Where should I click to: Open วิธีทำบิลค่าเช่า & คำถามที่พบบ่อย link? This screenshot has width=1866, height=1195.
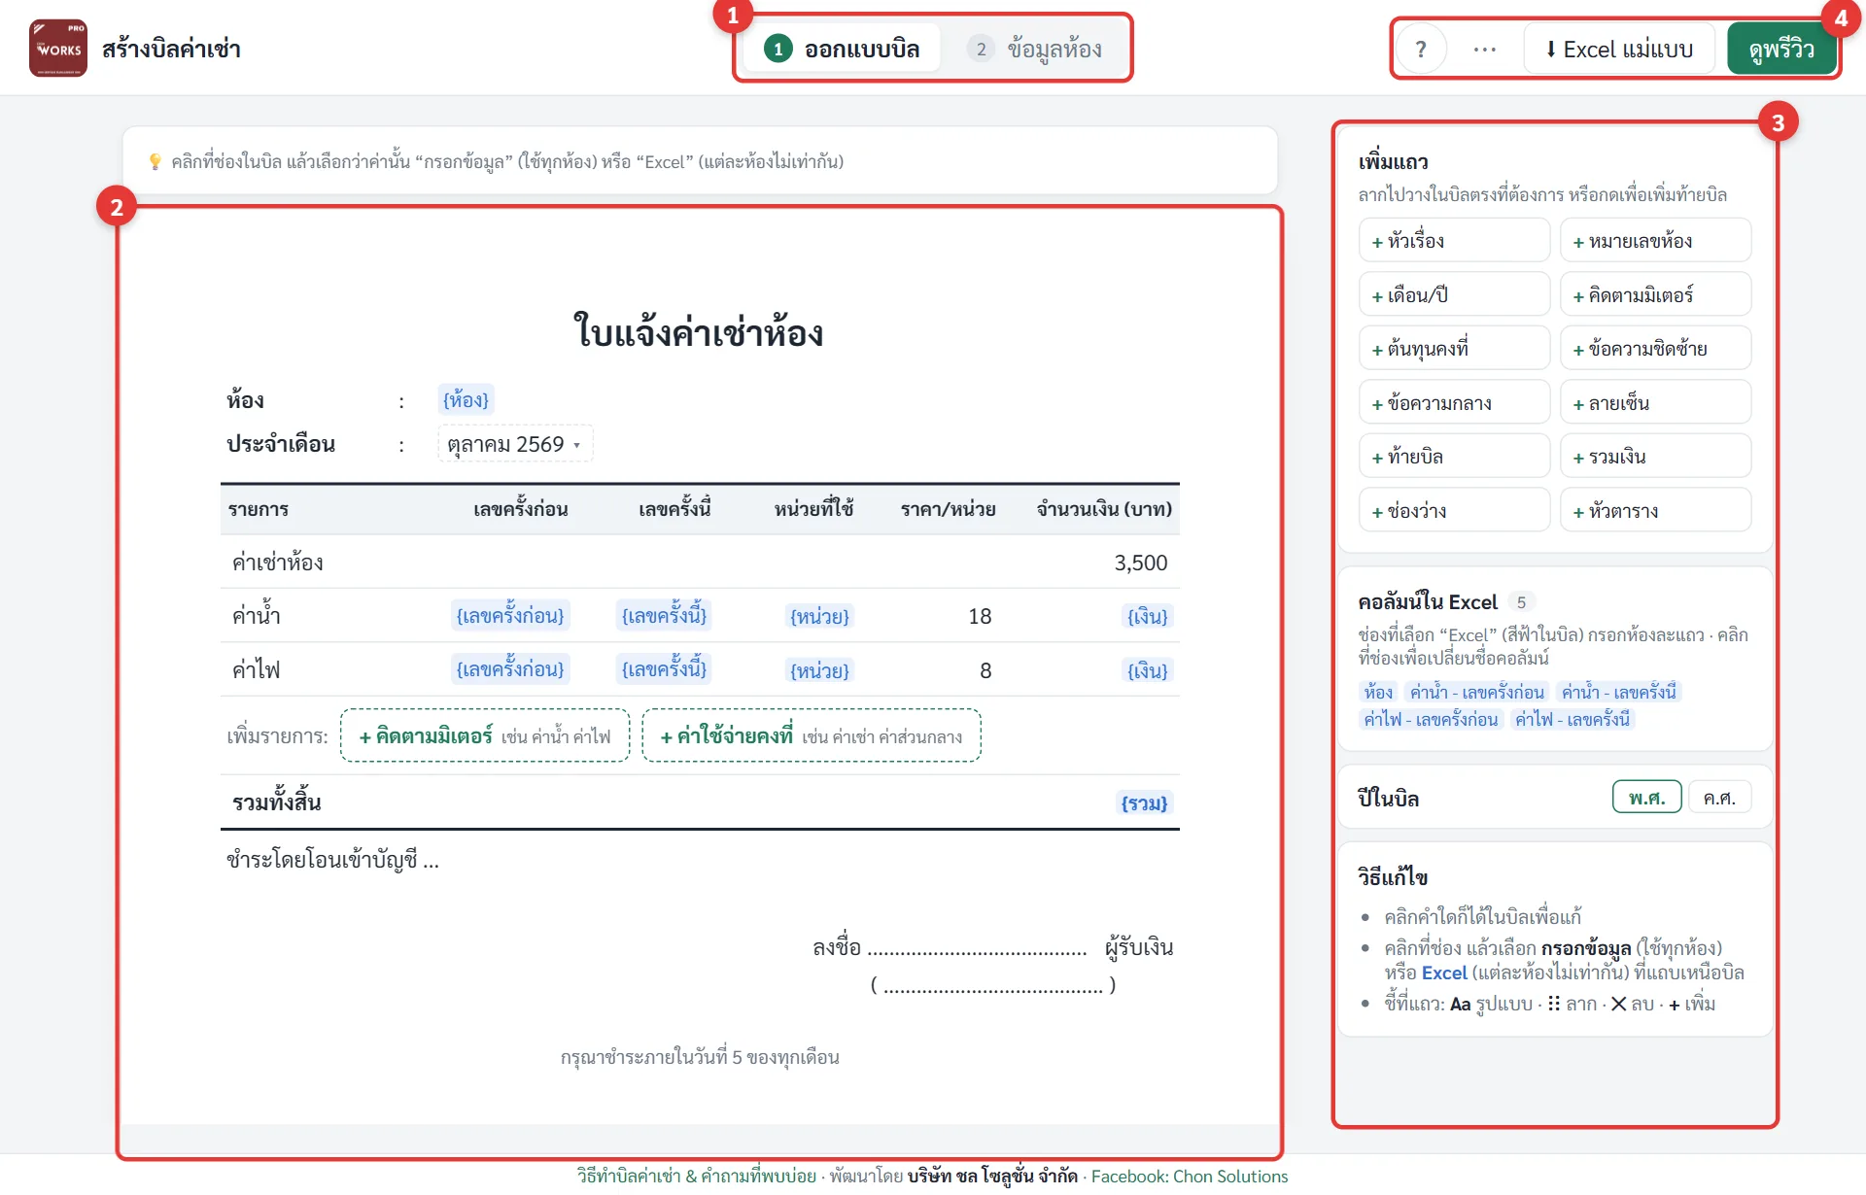coord(696,1176)
